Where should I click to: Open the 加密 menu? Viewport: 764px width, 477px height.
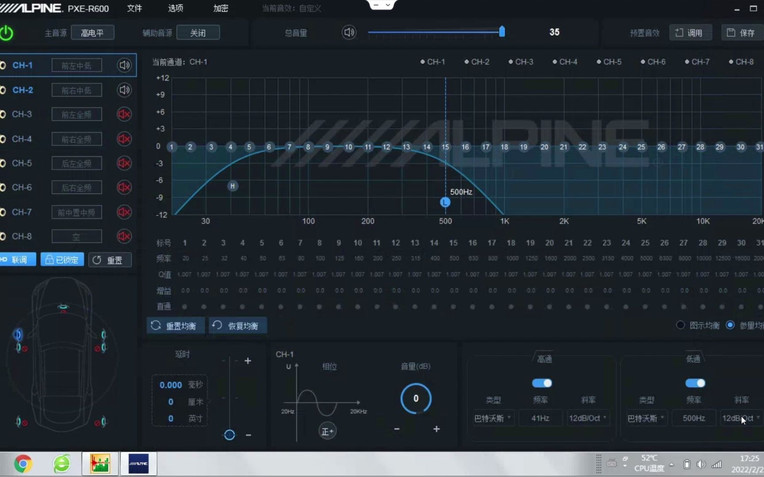[x=221, y=8]
